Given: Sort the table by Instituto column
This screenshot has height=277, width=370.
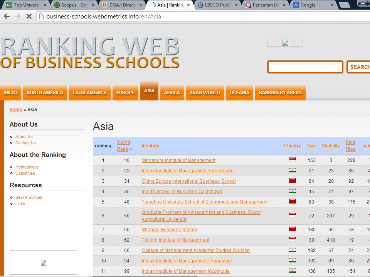Looking at the screenshot, I should [151, 146].
